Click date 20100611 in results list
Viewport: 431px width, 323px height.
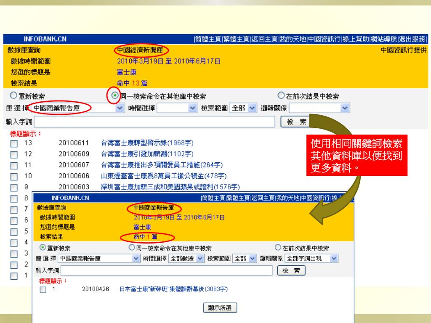coord(74,143)
